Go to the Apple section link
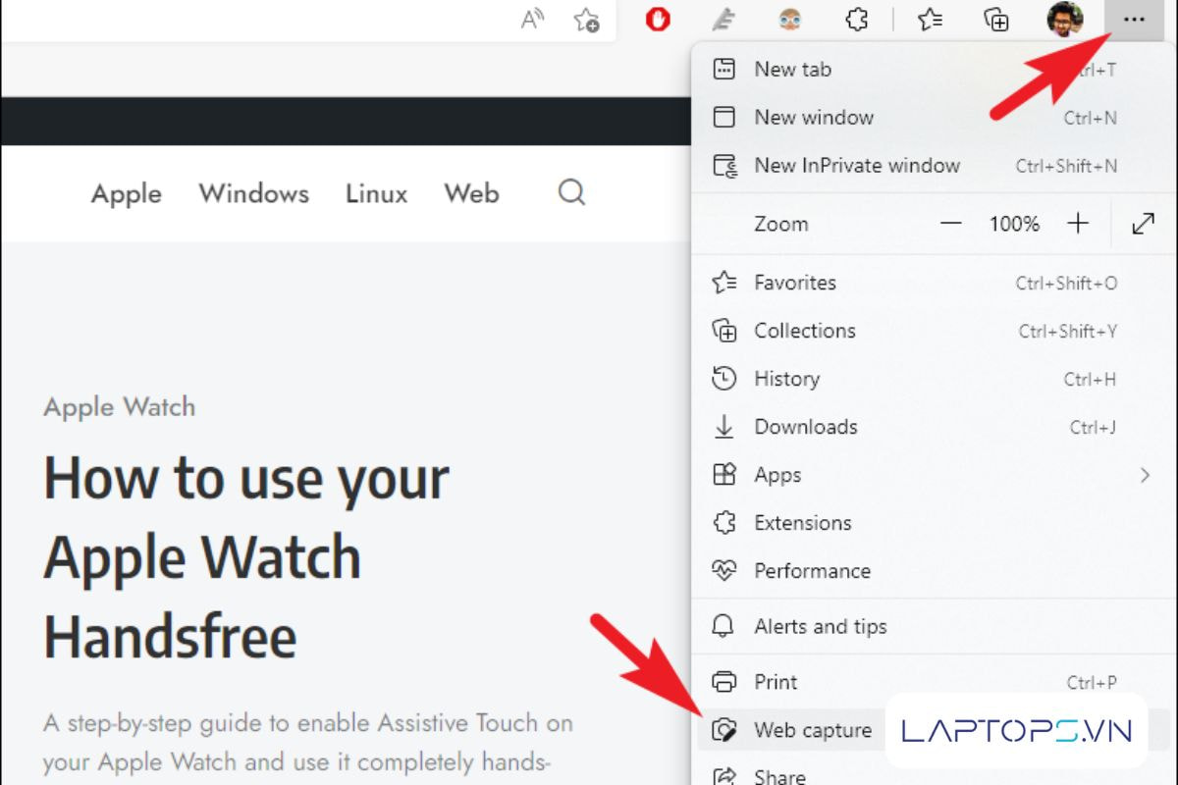 point(127,194)
